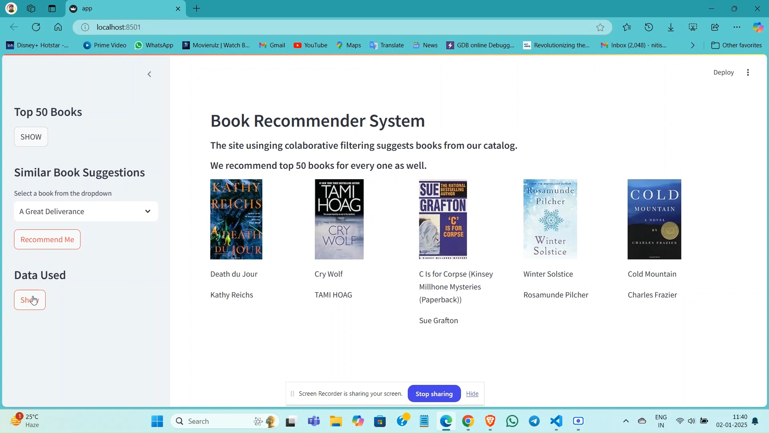Click Show button under Data Used

30,300
